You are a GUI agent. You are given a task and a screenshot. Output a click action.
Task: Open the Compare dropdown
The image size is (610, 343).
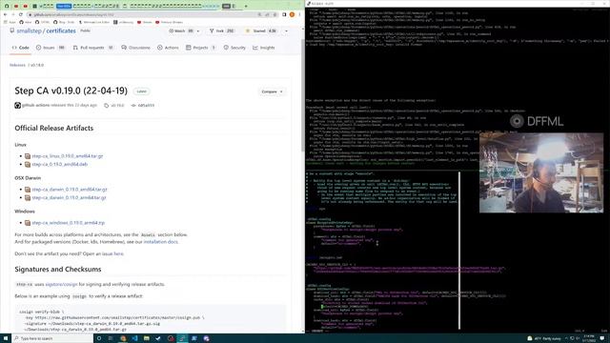[272, 91]
